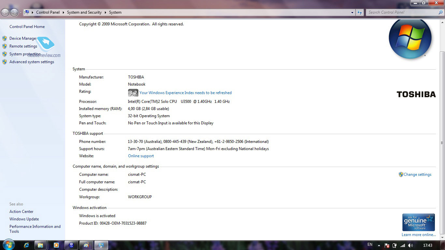Select the WORKGROUP value text

pyautogui.click(x=140, y=197)
